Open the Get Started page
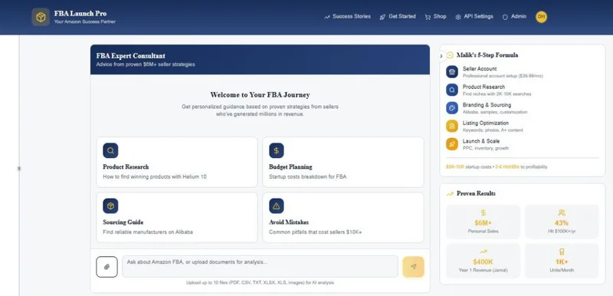Viewport: 613px width, 296px height. pyautogui.click(x=398, y=16)
